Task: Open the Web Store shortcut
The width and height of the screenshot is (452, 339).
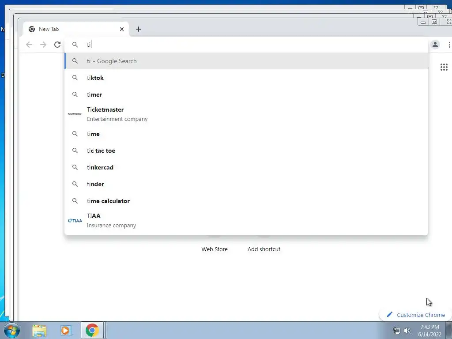Action: [215, 249]
